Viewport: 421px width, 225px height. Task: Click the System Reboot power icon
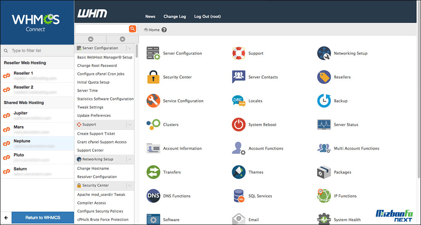[x=239, y=124]
